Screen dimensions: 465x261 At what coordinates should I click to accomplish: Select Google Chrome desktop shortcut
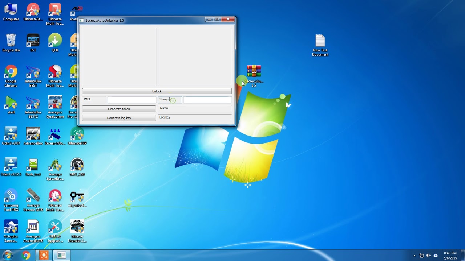[x=11, y=76]
